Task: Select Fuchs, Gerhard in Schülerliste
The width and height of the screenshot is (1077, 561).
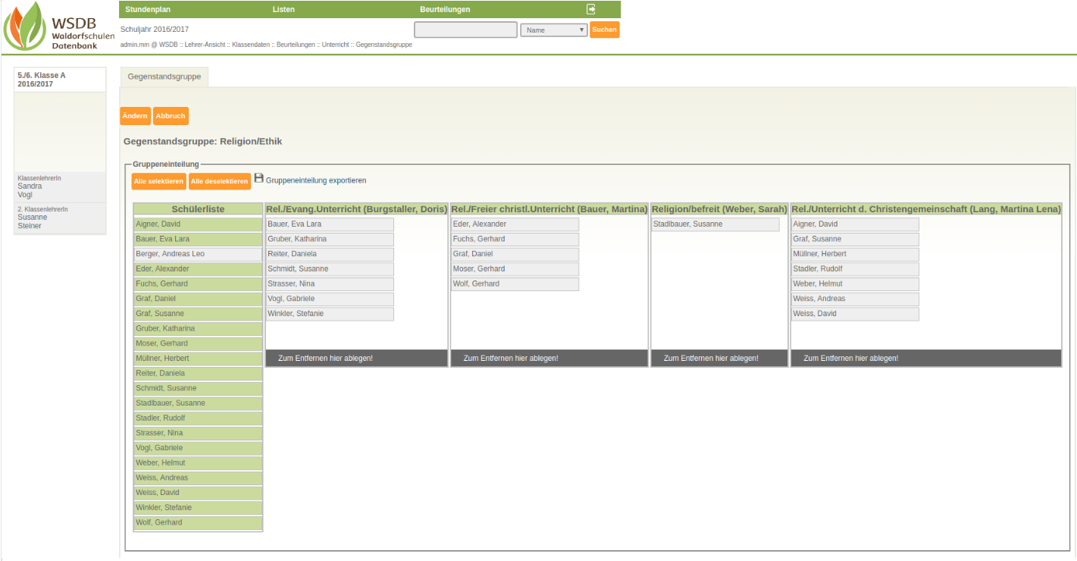Action: point(198,284)
